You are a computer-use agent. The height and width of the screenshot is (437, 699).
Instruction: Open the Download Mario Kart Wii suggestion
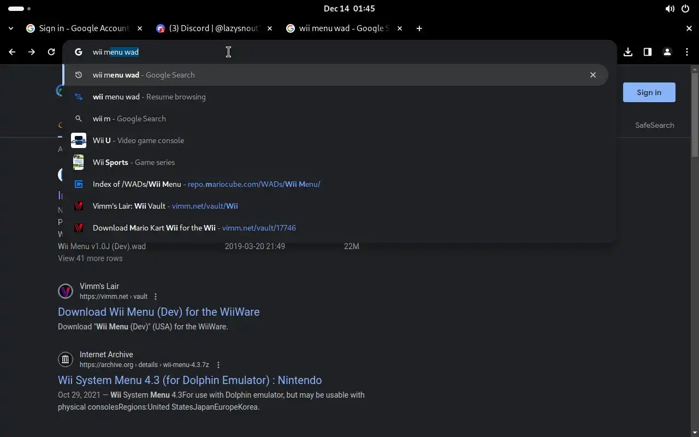pyautogui.click(x=335, y=228)
